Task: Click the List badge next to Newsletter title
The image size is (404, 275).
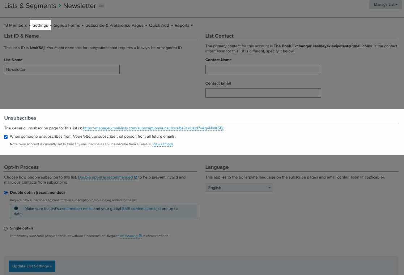Action: 101,6
